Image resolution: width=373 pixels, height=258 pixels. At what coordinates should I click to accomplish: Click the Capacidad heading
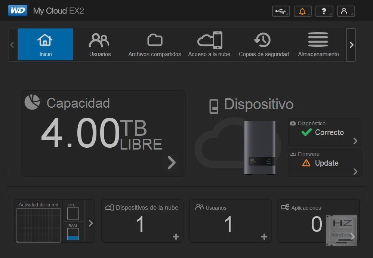(x=78, y=103)
